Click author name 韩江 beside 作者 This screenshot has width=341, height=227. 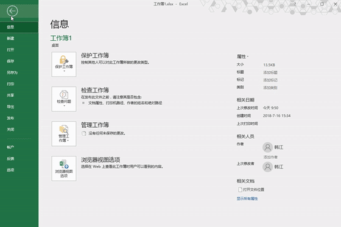pyautogui.click(x=279, y=147)
